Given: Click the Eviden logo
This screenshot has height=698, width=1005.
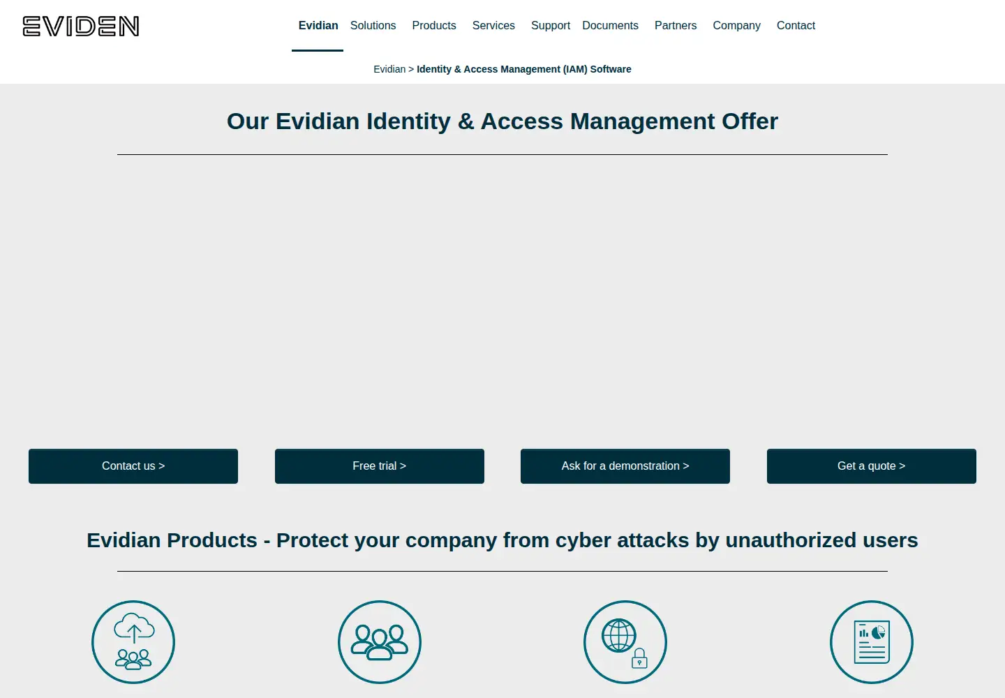Looking at the screenshot, I should click(x=81, y=26).
